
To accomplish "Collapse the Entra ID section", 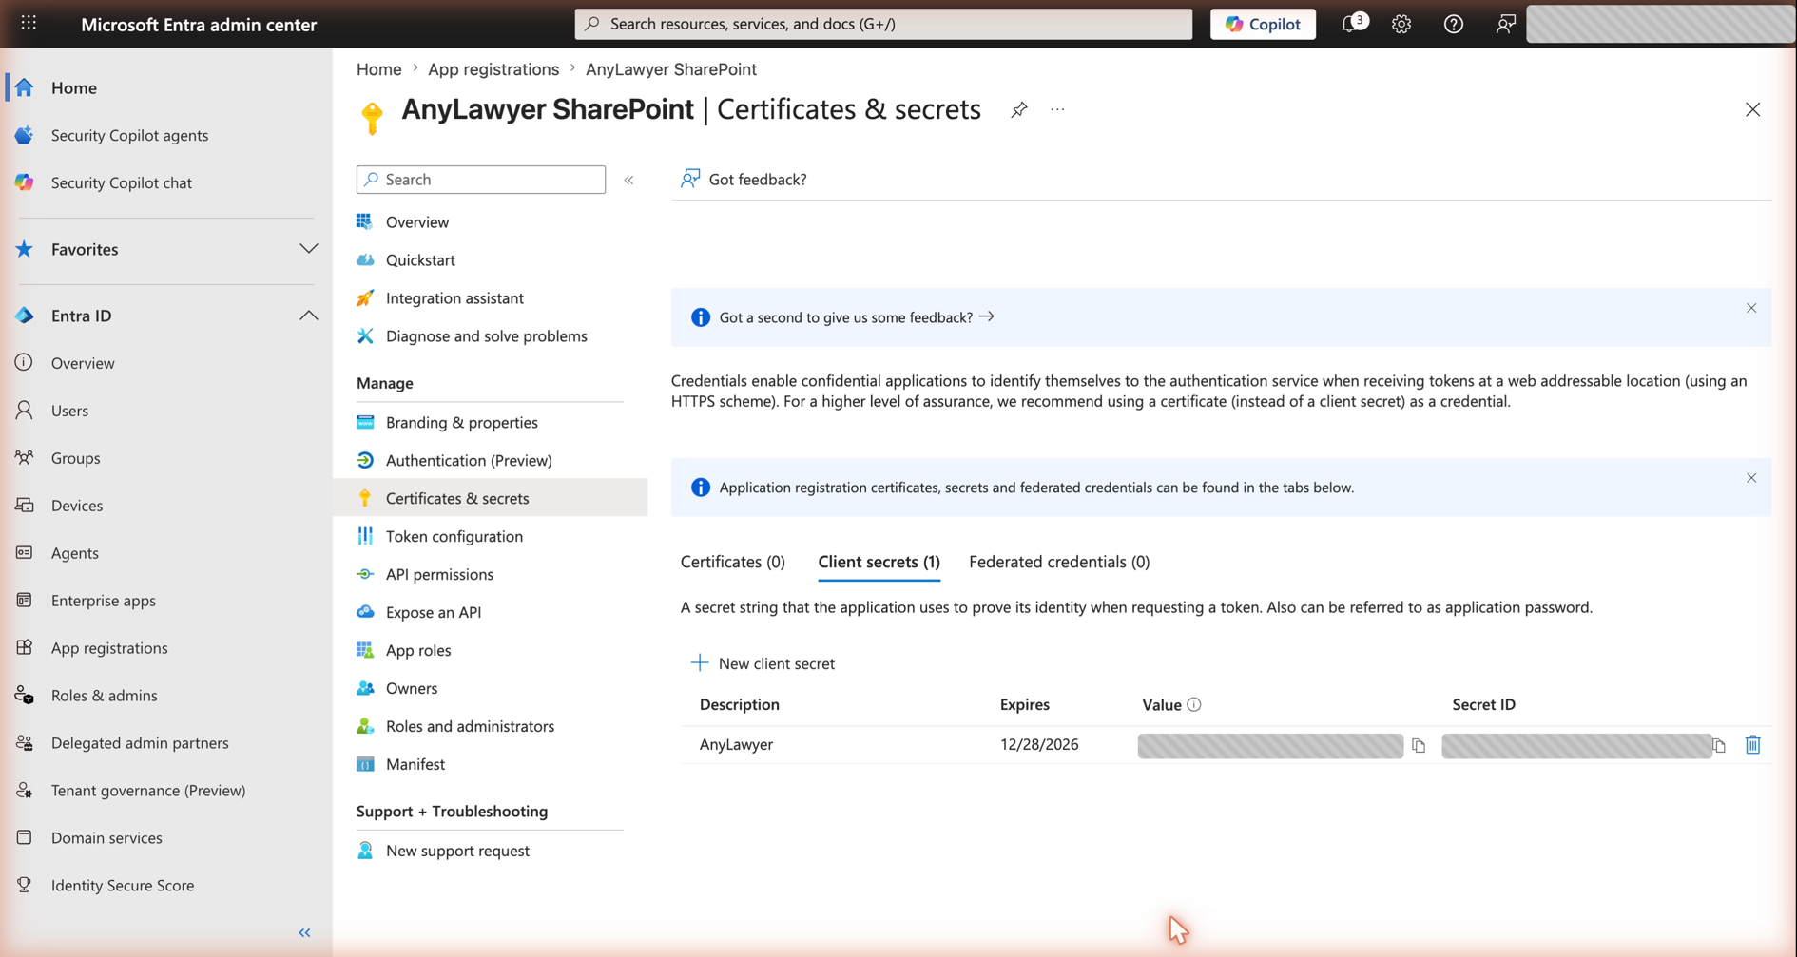I will pos(308,316).
